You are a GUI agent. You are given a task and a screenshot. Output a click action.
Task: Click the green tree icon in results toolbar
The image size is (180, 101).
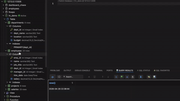tap(122, 77)
